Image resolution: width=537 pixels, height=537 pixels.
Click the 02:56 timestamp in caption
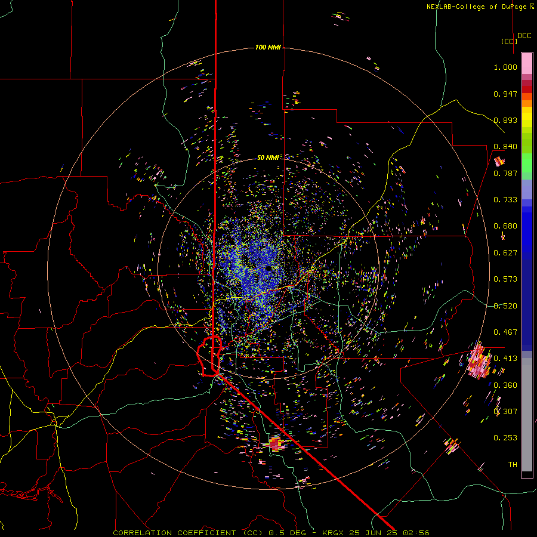(x=416, y=533)
